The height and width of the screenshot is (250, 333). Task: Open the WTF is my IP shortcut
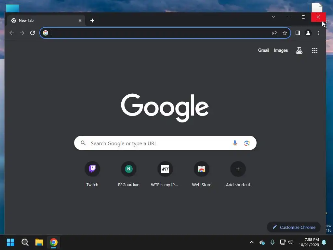click(x=165, y=174)
